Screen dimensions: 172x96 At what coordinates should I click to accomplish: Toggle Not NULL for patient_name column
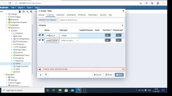[x=107, y=40]
